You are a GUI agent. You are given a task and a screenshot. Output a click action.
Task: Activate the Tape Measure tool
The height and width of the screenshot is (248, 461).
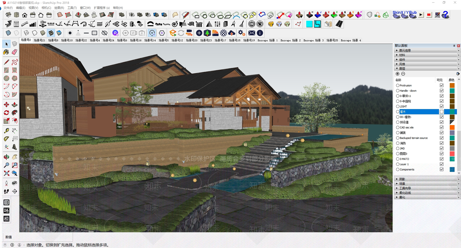click(6, 131)
